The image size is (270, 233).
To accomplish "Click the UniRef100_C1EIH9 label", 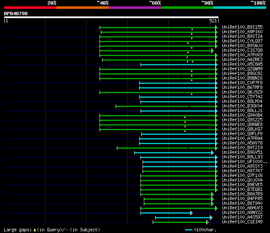I will click(x=242, y=222).
